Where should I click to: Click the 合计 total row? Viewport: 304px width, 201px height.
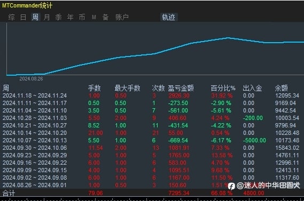pos(152,193)
